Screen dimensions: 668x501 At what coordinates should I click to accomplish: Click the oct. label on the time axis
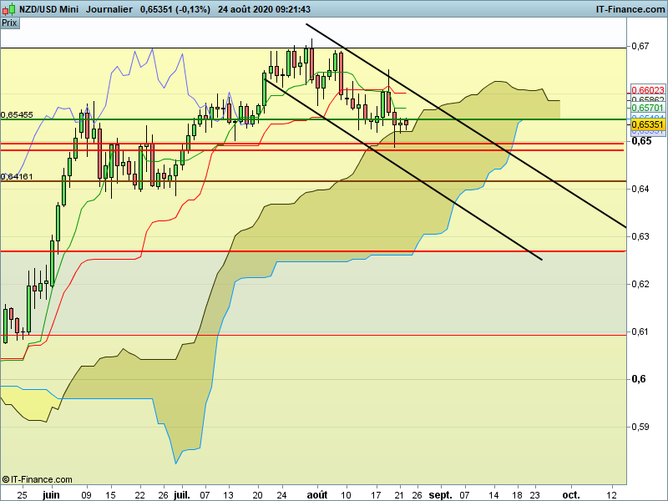coord(571,495)
